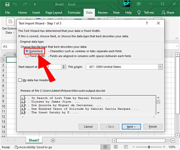The height and width of the screenshot is (150, 180).
Task: Click the 100% zoom level
Action: pos(172,147)
